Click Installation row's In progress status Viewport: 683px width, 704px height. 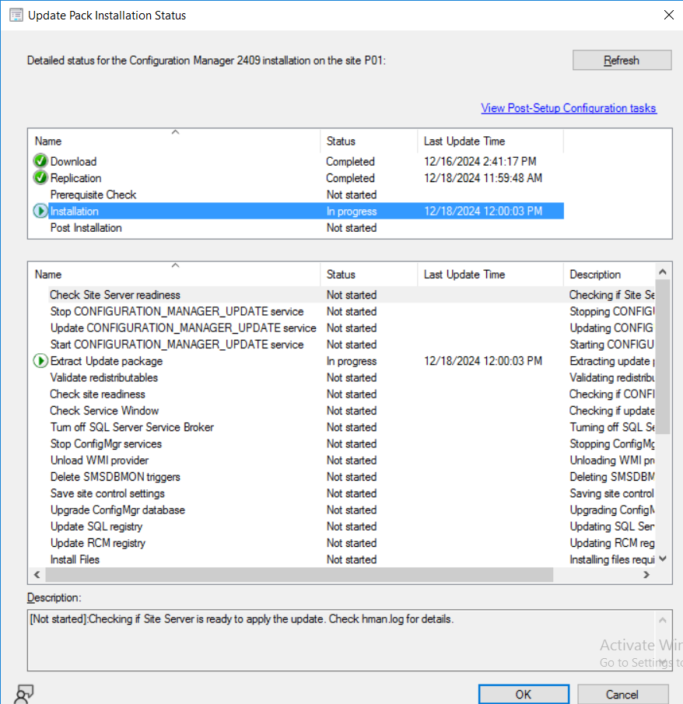pos(352,211)
